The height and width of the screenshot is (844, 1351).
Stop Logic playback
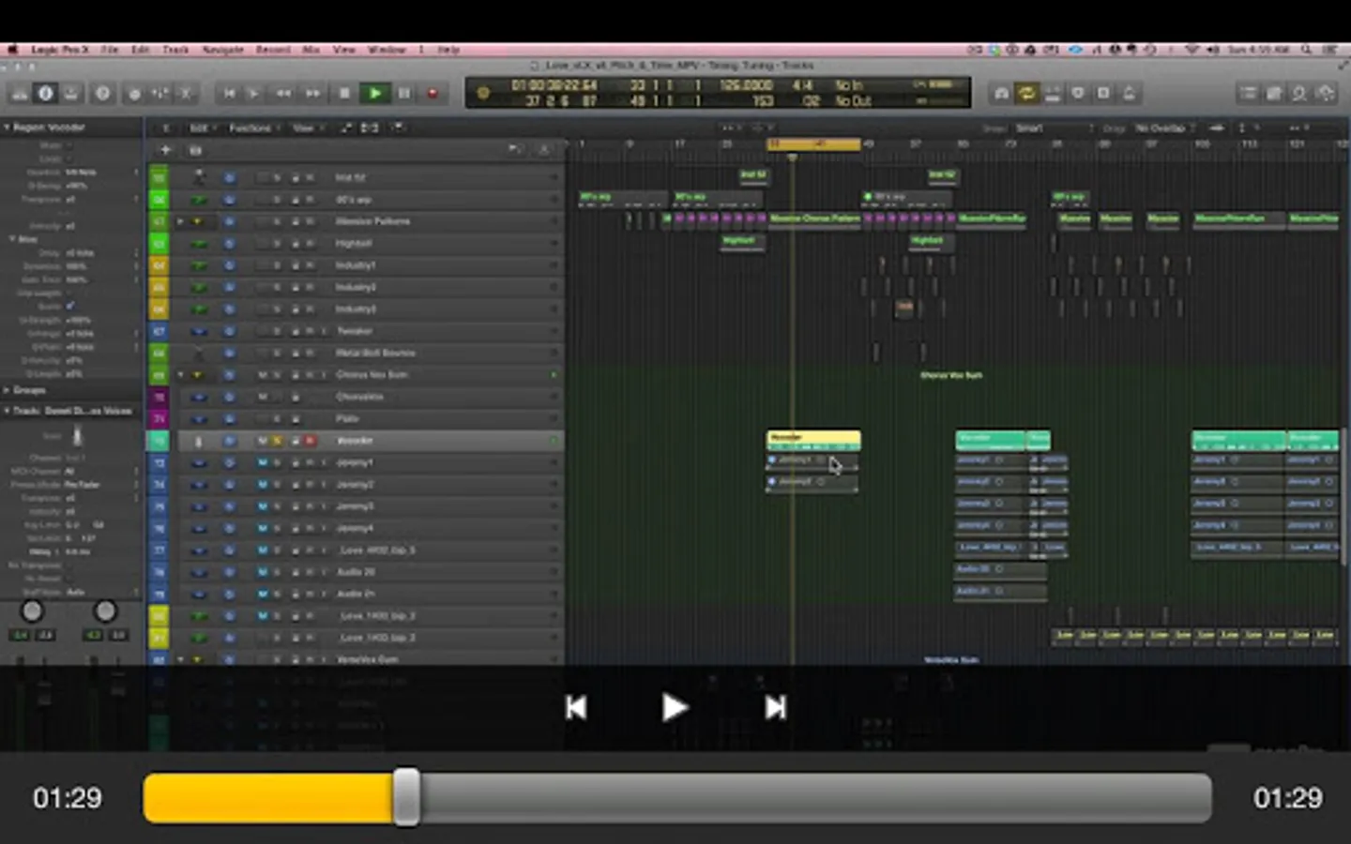[344, 94]
